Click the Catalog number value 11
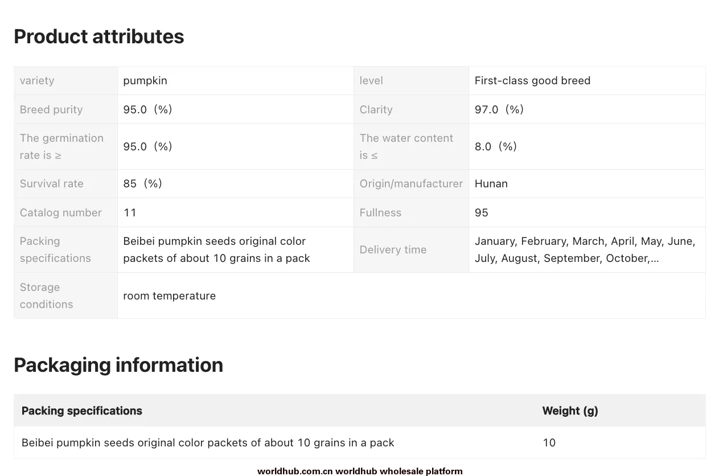715x476 pixels. click(x=130, y=212)
